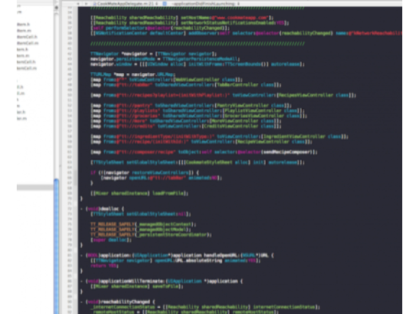Set breakpoint in gutter at line 42
The width and height of the screenshot is (419, 314).
point(69,53)
